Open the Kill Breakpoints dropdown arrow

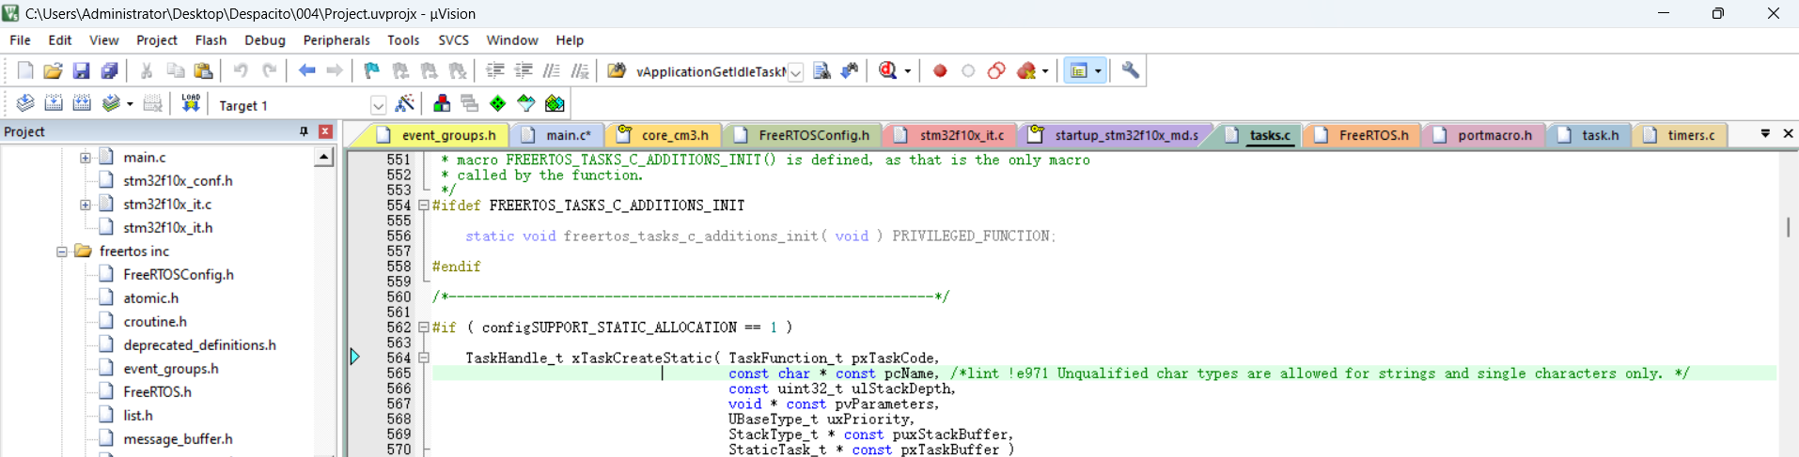pyautogui.click(x=1045, y=71)
